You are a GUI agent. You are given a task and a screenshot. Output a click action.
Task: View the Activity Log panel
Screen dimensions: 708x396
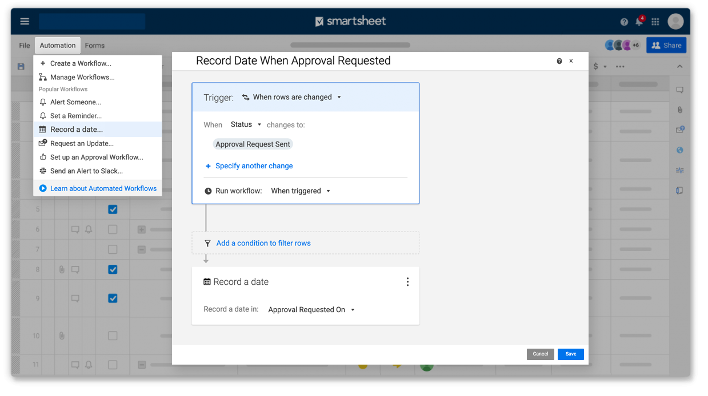tap(679, 170)
